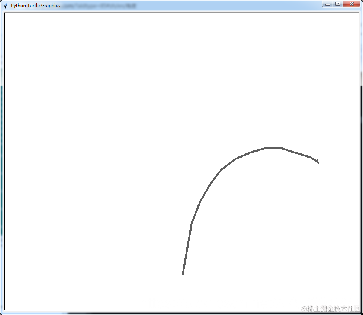Minimize the Python Turtle Graphics window
The image size is (363, 315).
(327, 4)
